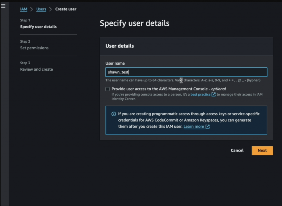The width and height of the screenshot is (282, 206).
Task: Select Step 2 Set permissions
Action: pos(34,48)
